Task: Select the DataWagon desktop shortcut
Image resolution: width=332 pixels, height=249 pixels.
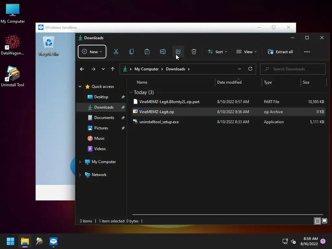Action: tap(13, 45)
